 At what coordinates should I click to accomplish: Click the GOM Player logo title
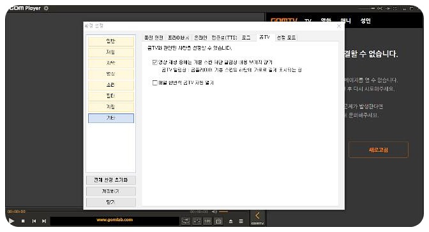click(x=25, y=8)
